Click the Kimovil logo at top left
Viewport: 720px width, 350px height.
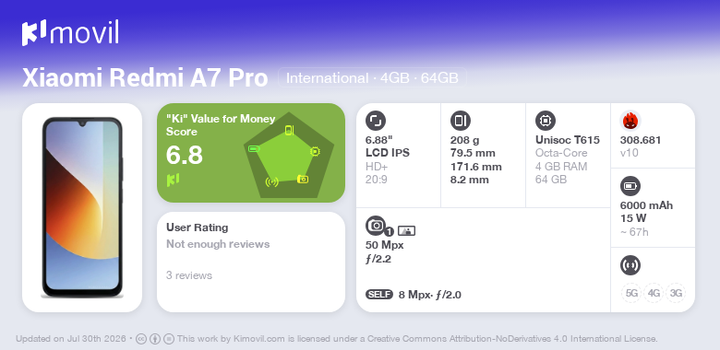70,32
